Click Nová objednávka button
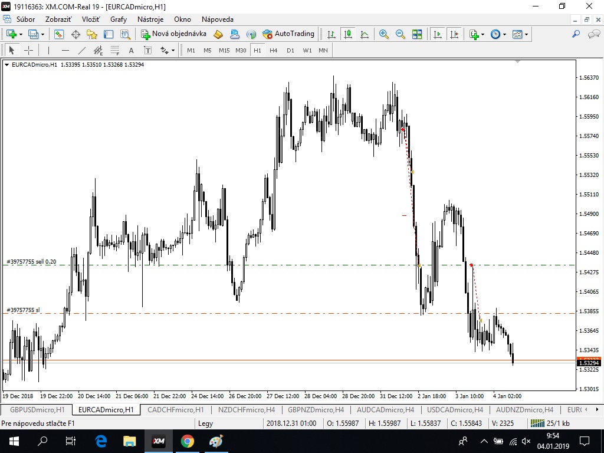The width and height of the screenshot is (604, 453). (x=174, y=34)
